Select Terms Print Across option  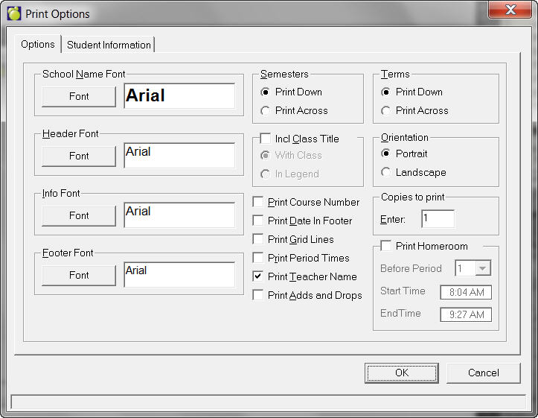(x=385, y=110)
